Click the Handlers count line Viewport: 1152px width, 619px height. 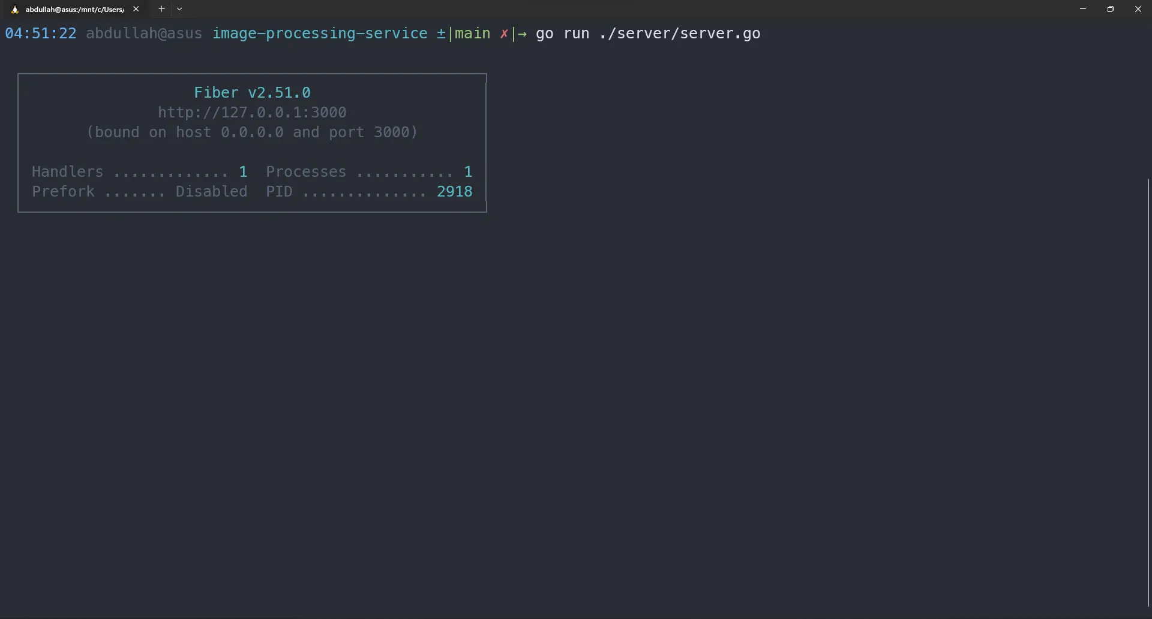[x=138, y=171]
